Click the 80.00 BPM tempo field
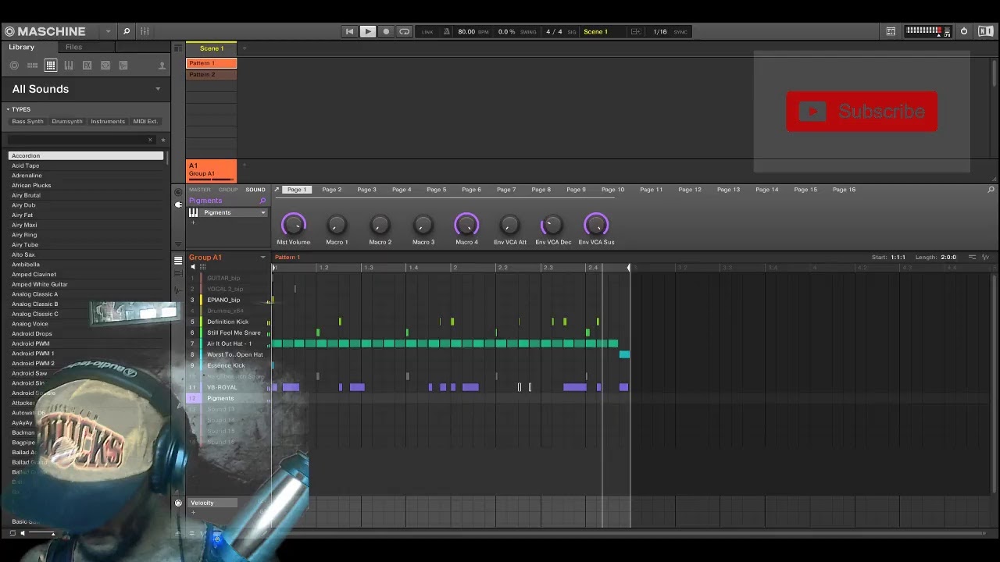The image size is (1000, 562). click(473, 32)
